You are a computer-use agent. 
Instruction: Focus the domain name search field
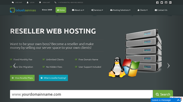81,94
